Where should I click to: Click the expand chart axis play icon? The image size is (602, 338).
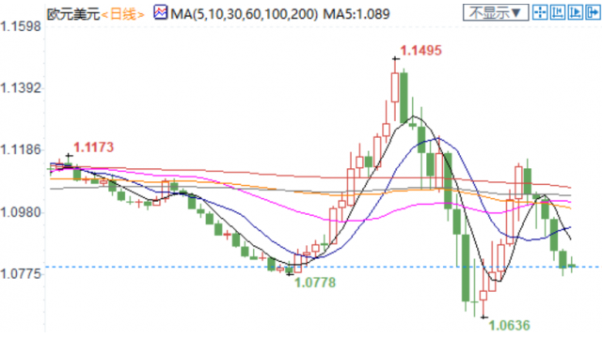[575, 12]
